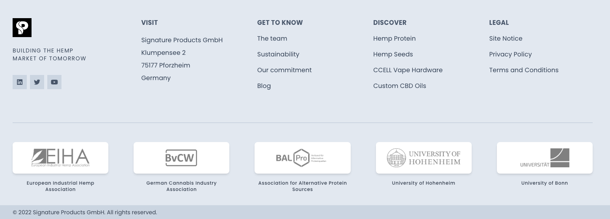Open the Custom CBD Oils link
610x219 pixels.
pyautogui.click(x=400, y=86)
